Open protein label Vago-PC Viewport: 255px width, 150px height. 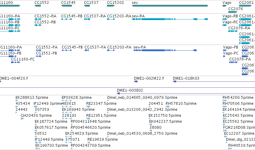tap(231, 53)
